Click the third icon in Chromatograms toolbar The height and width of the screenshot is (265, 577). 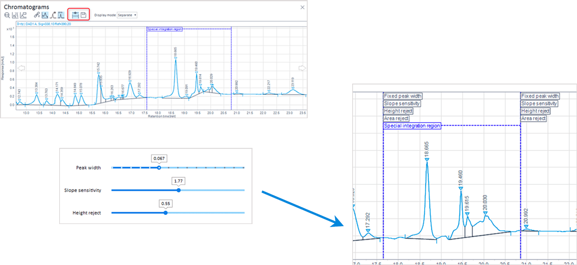point(23,15)
